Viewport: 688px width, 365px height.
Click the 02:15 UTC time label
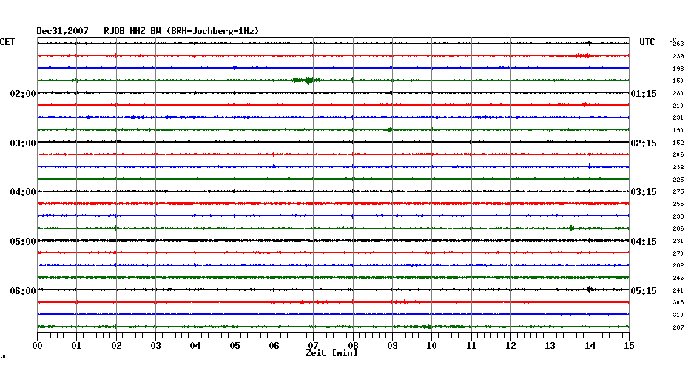[x=644, y=143]
